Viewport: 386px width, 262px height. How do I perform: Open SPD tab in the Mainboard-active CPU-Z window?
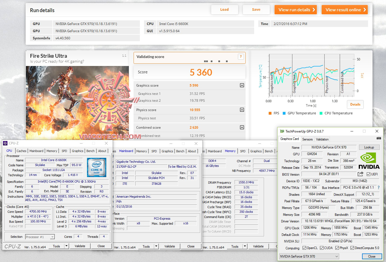pos(154,151)
